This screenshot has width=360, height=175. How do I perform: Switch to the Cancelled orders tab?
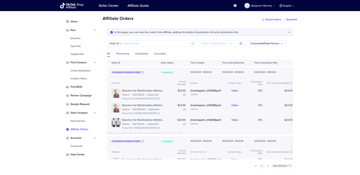click(160, 54)
